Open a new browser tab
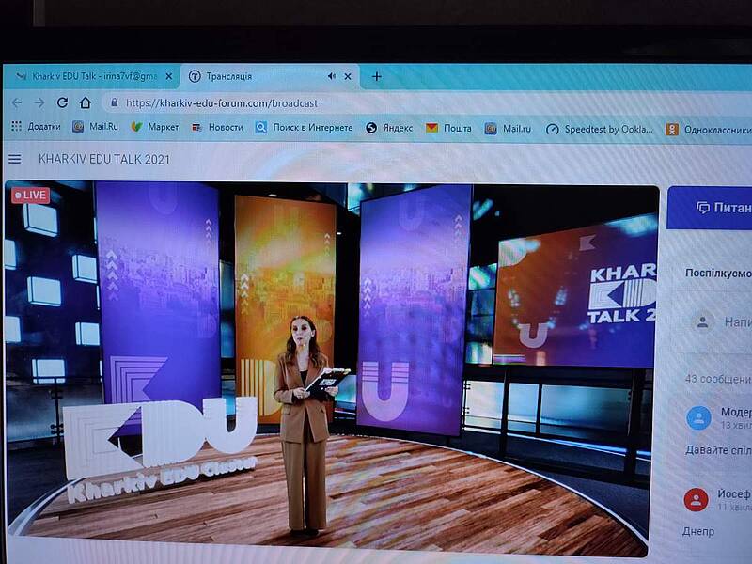The width and height of the screenshot is (752, 564). [x=377, y=77]
